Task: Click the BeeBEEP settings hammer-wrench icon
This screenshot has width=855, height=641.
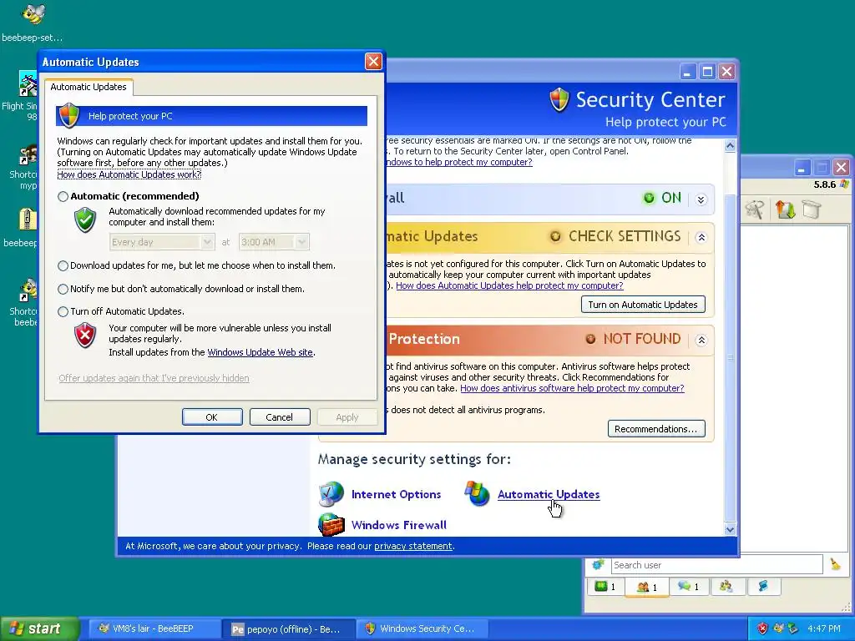Action: pos(755,209)
